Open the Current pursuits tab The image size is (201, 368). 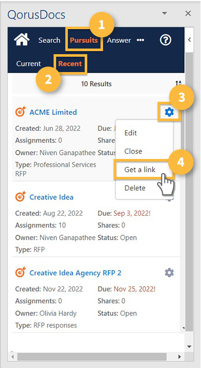(x=29, y=63)
